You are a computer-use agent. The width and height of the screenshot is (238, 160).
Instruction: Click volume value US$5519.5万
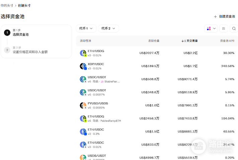point(188,158)
